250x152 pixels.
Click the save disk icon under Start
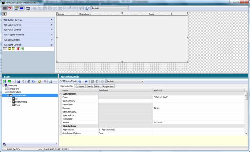pos(19,81)
